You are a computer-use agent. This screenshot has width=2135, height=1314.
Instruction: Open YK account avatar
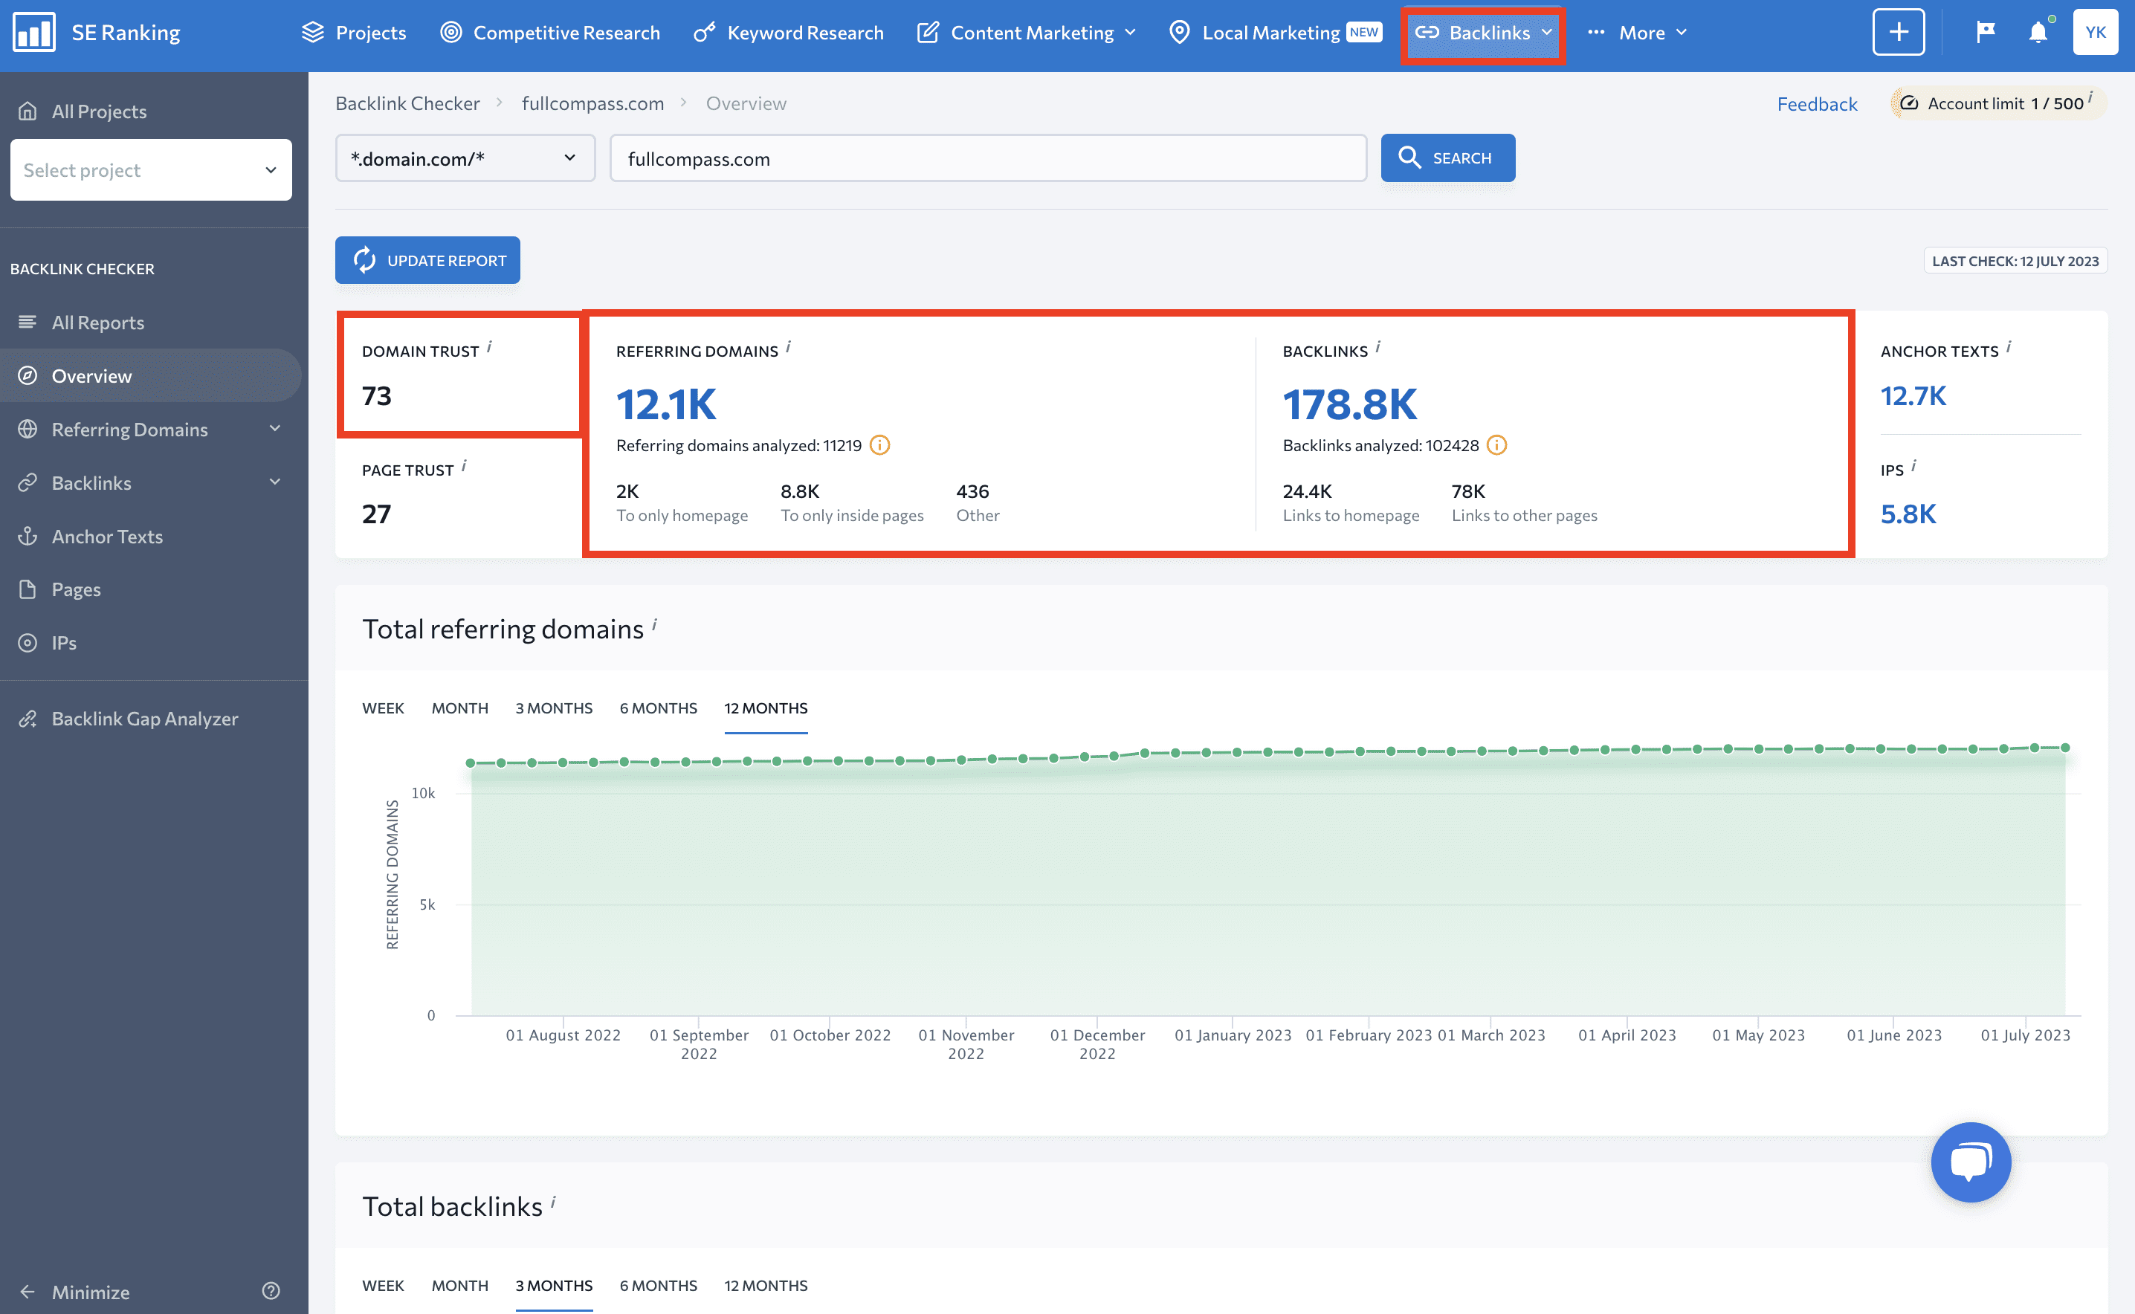(x=2095, y=32)
